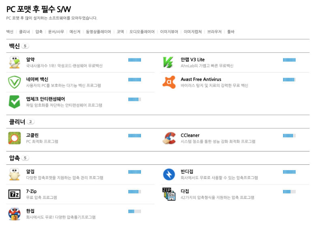Image resolution: width=314 pixels, height=228 pixels.
Task: Click the 압축 section heading
Action: coord(15,158)
